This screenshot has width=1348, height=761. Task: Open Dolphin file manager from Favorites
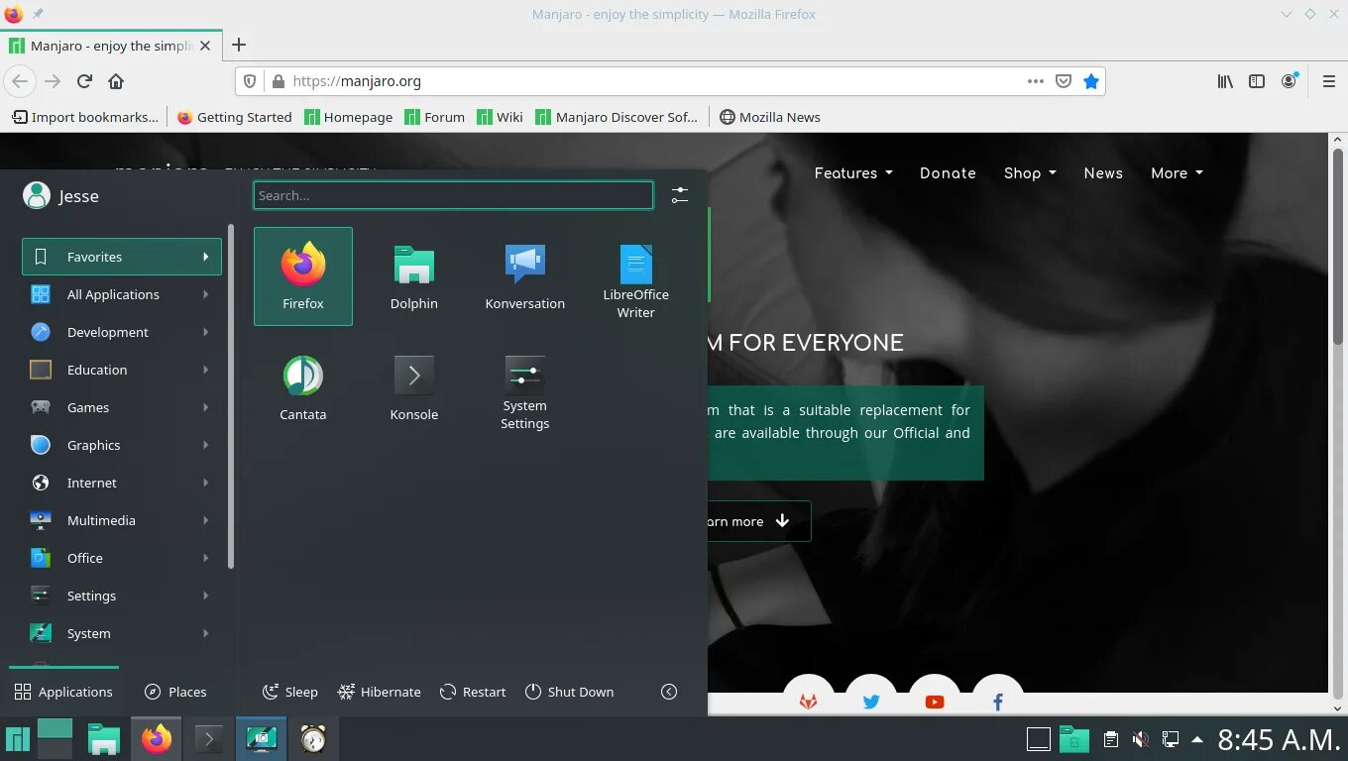[x=414, y=276]
